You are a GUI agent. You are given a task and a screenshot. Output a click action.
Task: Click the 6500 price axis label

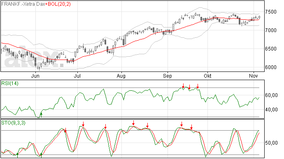[x=271, y=49]
